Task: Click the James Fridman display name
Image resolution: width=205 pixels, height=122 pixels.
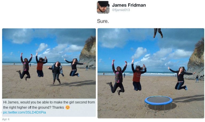Action: tap(129, 5)
